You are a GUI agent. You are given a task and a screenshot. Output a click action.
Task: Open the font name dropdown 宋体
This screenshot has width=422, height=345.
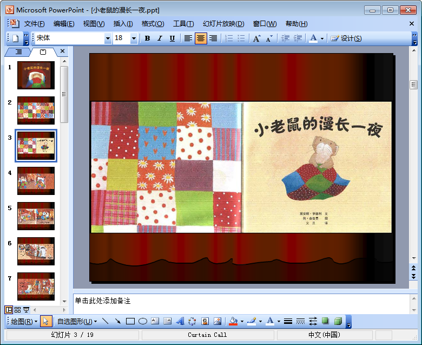point(108,38)
